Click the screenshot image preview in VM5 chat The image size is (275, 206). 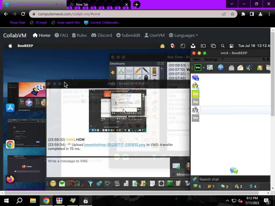(x=118, y=111)
